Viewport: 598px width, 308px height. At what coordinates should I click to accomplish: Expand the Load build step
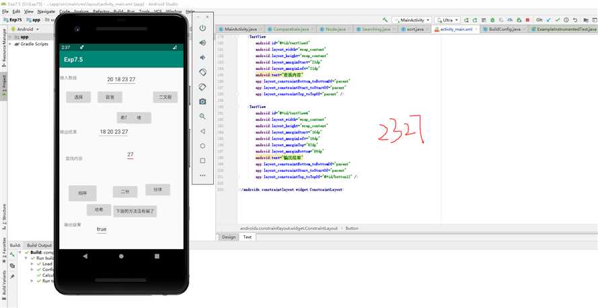pos(32,264)
